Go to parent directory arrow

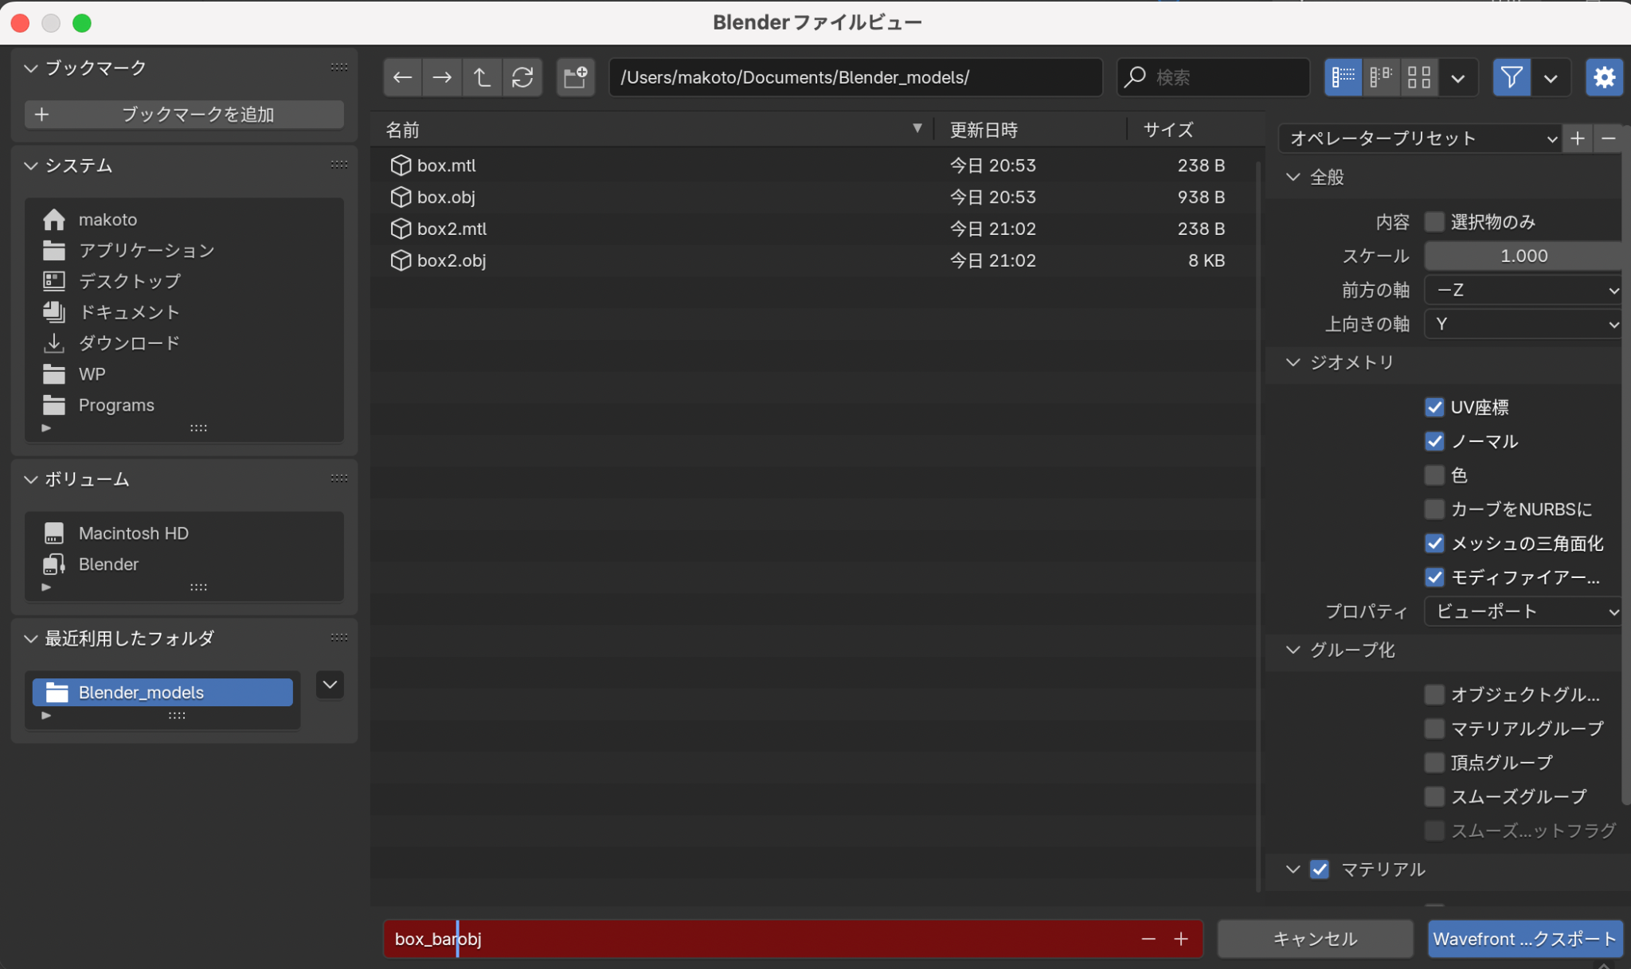482,77
